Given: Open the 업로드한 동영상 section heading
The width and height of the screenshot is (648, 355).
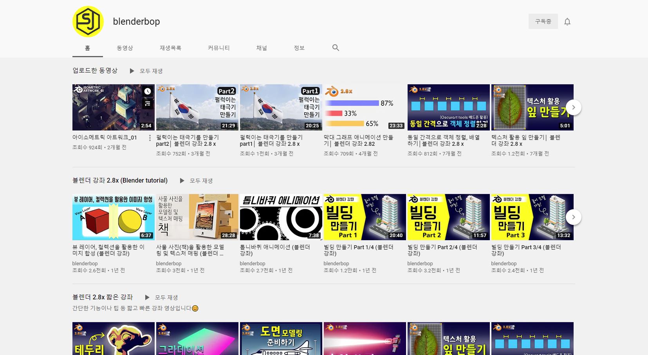Looking at the screenshot, I should (95, 71).
